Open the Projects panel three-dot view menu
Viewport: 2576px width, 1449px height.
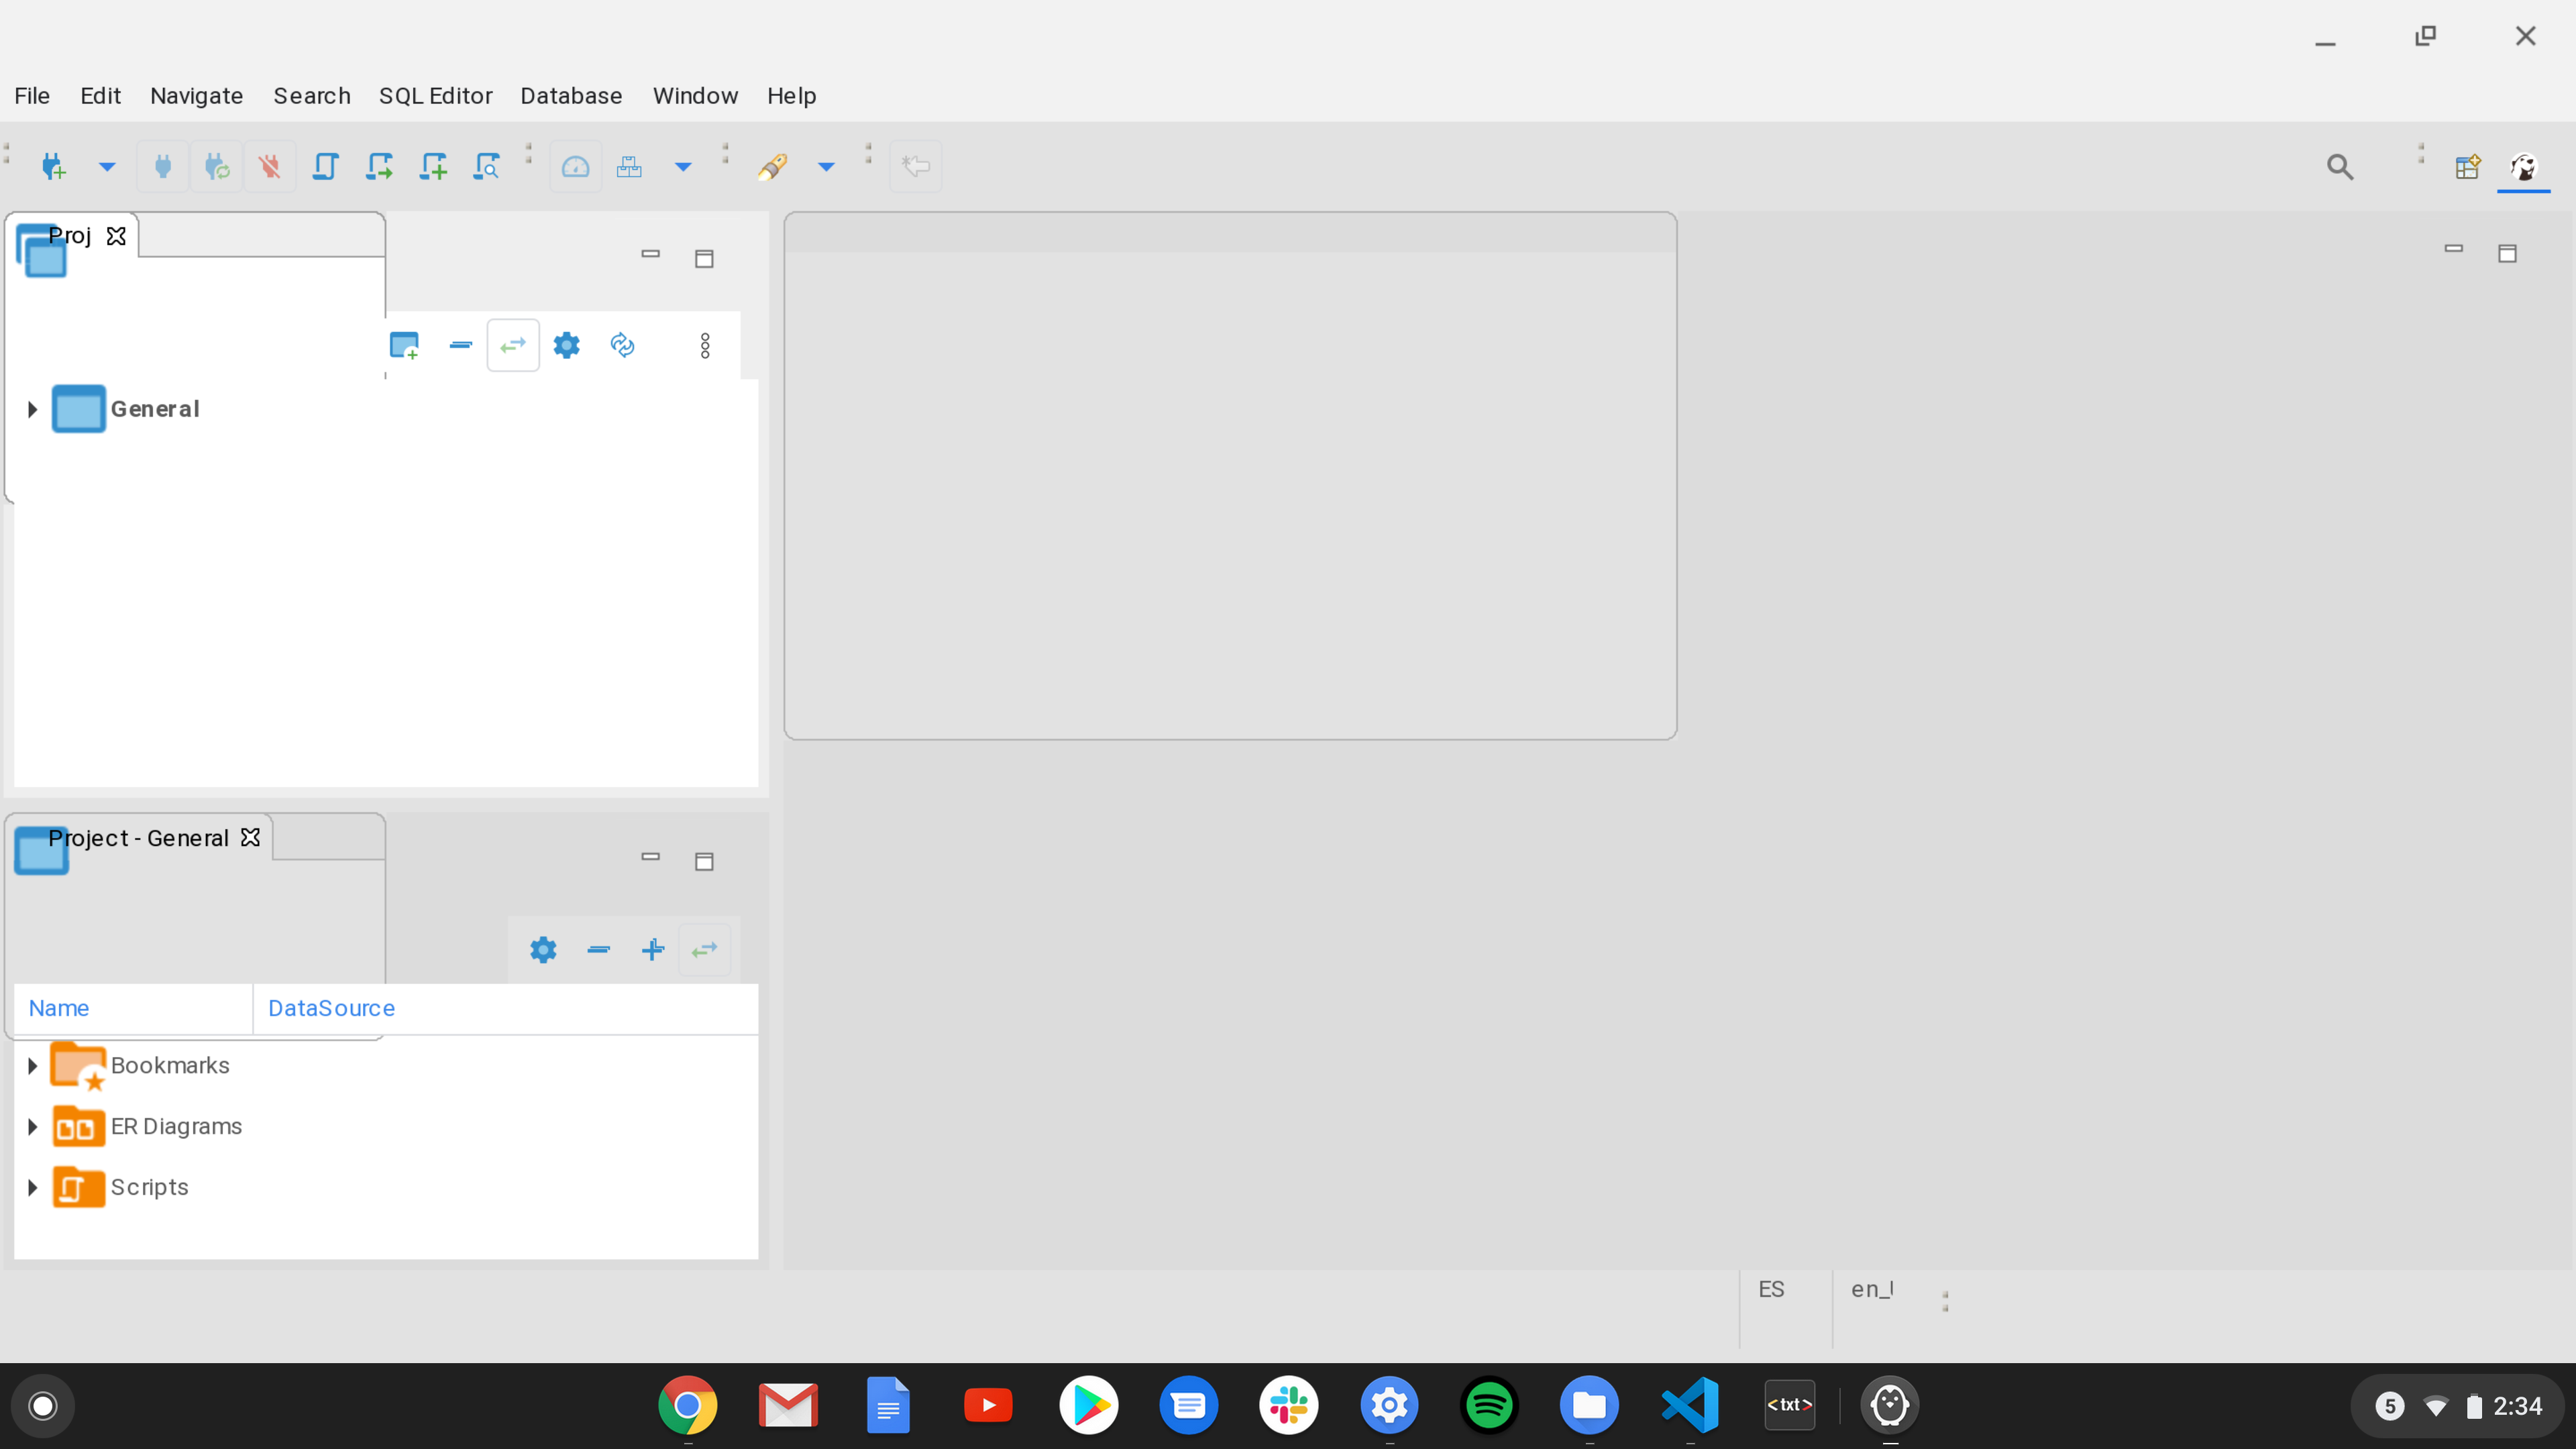click(705, 346)
